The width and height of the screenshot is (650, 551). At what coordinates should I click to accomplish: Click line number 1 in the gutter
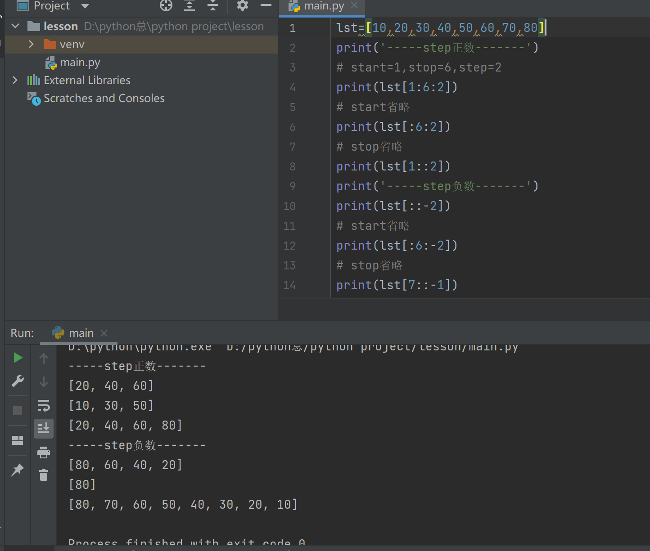tap(293, 28)
